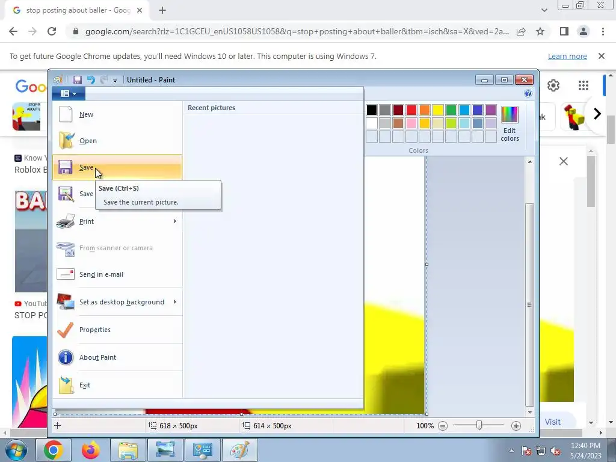
Task: Choose the pink color swatch
Action: coord(411,123)
